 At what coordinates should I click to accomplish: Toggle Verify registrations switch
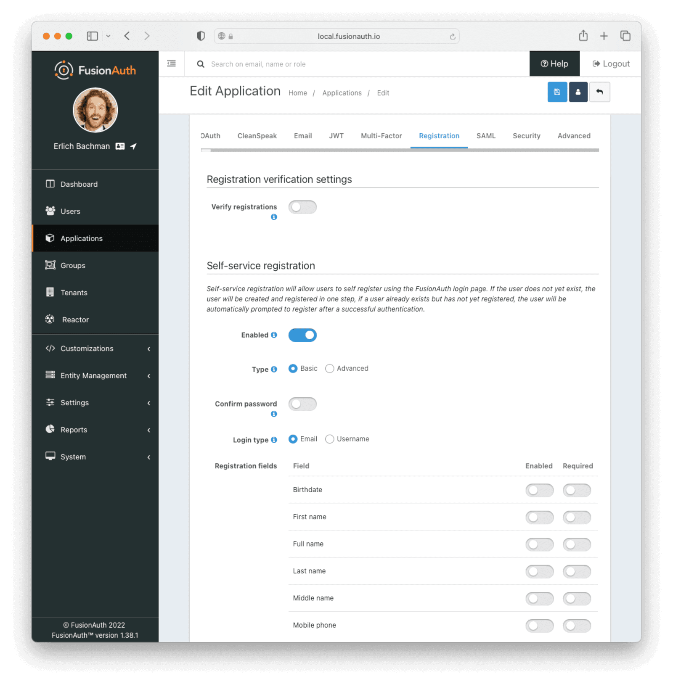click(x=302, y=207)
